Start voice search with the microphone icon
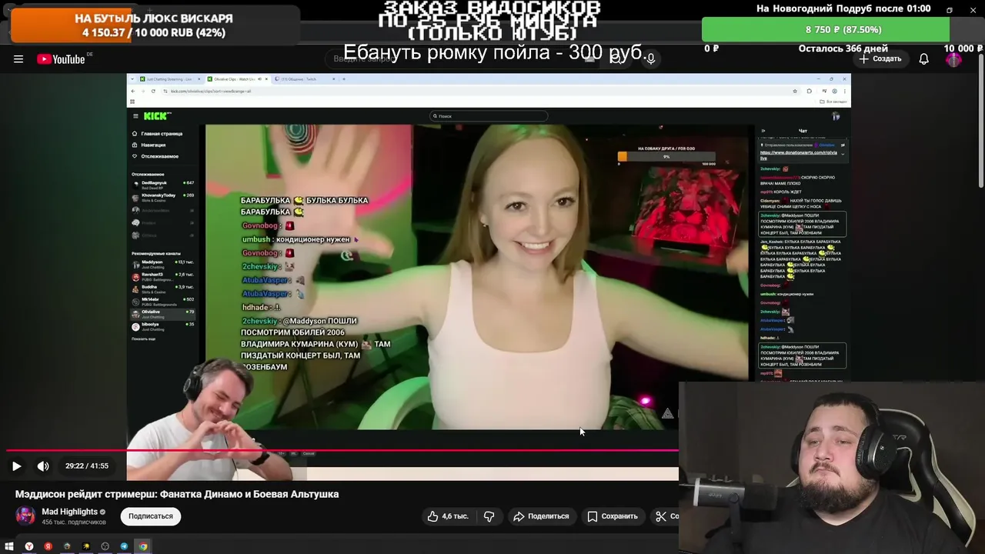The width and height of the screenshot is (985, 554). tap(650, 58)
